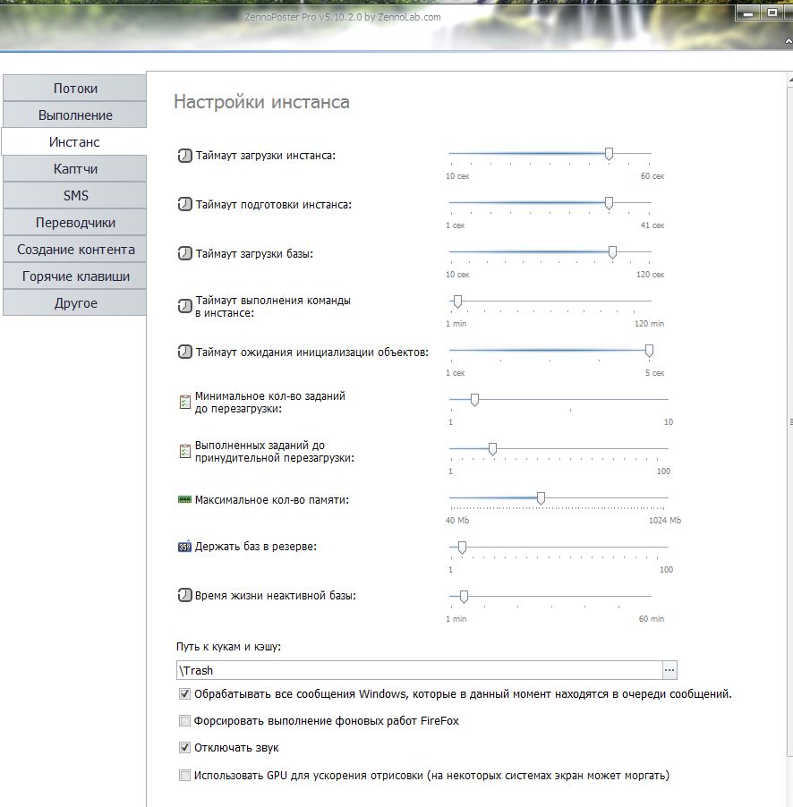Click the Держать баз в резерве slider handle
The image size is (793, 807).
pos(462,547)
